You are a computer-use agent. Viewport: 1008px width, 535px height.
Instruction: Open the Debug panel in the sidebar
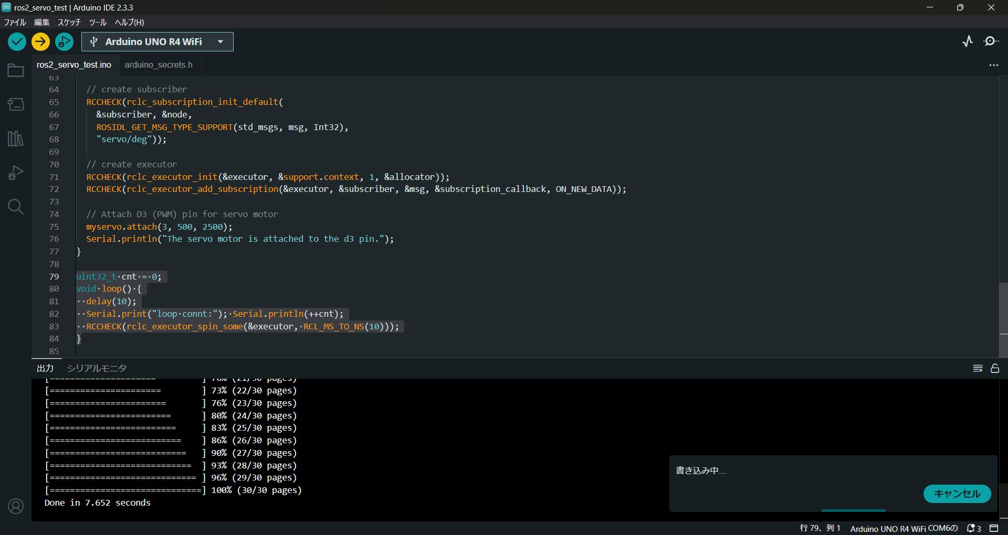pyautogui.click(x=16, y=173)
